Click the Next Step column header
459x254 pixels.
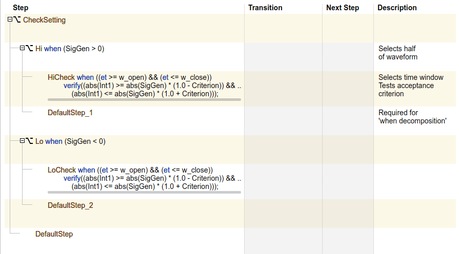343,8
